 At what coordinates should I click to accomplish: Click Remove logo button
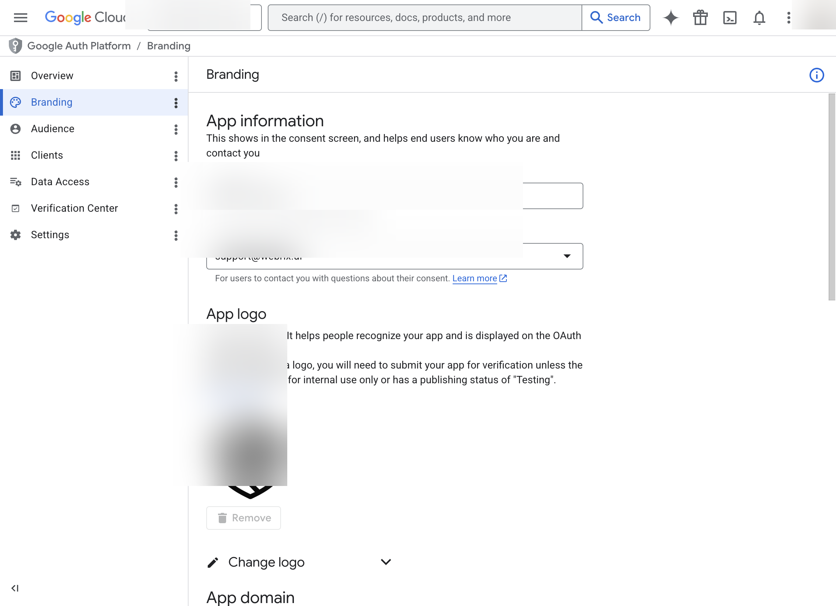(x=243, y=518)
